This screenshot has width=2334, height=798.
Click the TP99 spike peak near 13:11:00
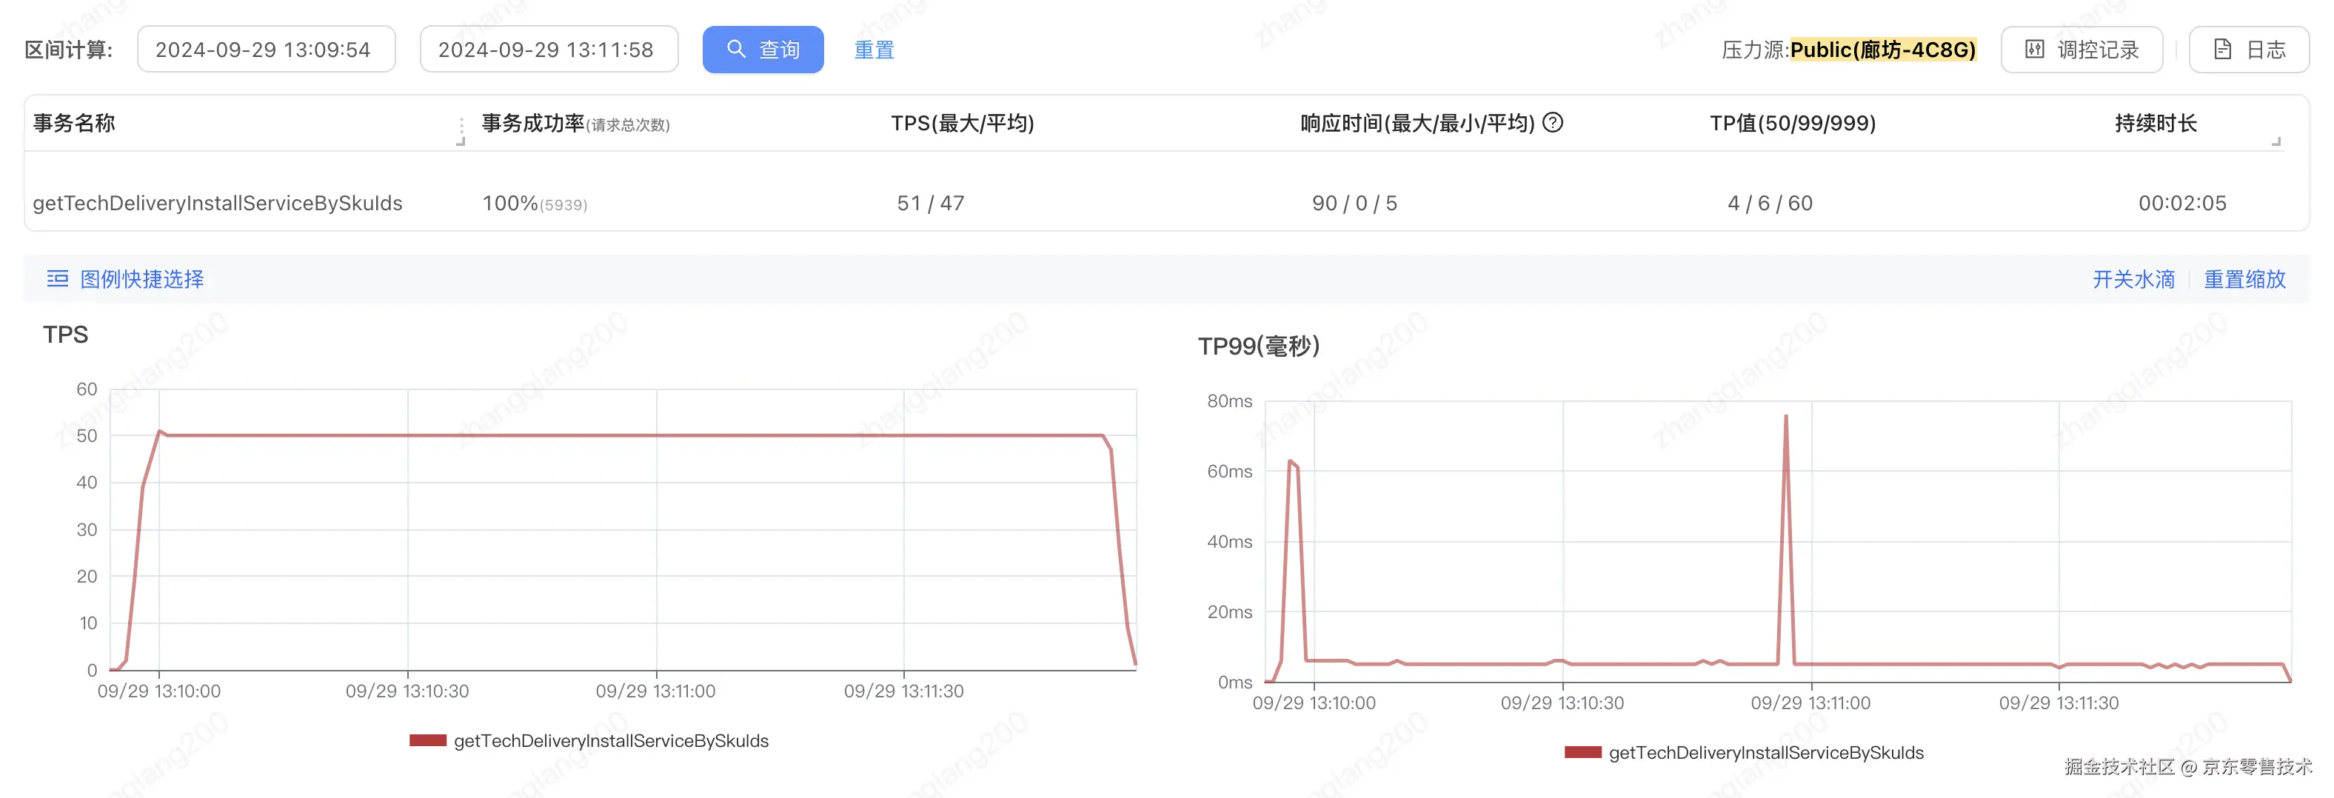(x=1785, y=418)
